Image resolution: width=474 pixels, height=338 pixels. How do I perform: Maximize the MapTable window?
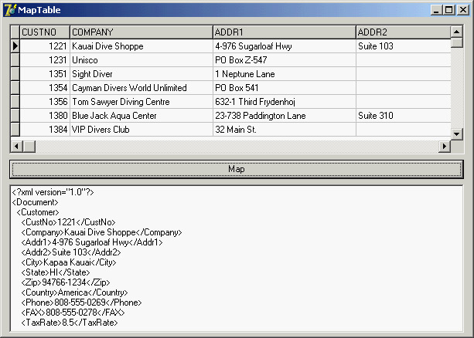(448, 10)
